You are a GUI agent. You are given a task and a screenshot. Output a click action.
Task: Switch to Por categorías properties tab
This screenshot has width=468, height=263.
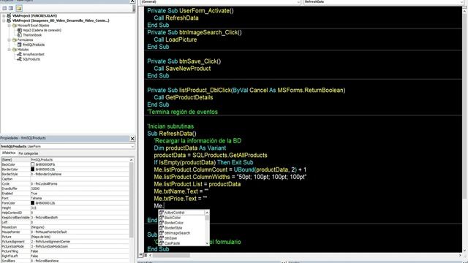click(x=29, y=153)
